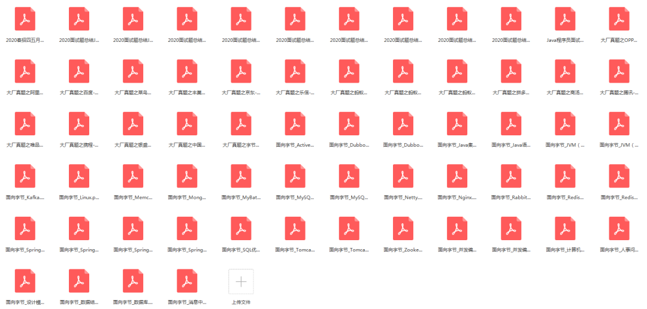Choose the 面向字节_Netty PDF icon
The width and height of the screenshot is (647, 309).
(403, 176)
